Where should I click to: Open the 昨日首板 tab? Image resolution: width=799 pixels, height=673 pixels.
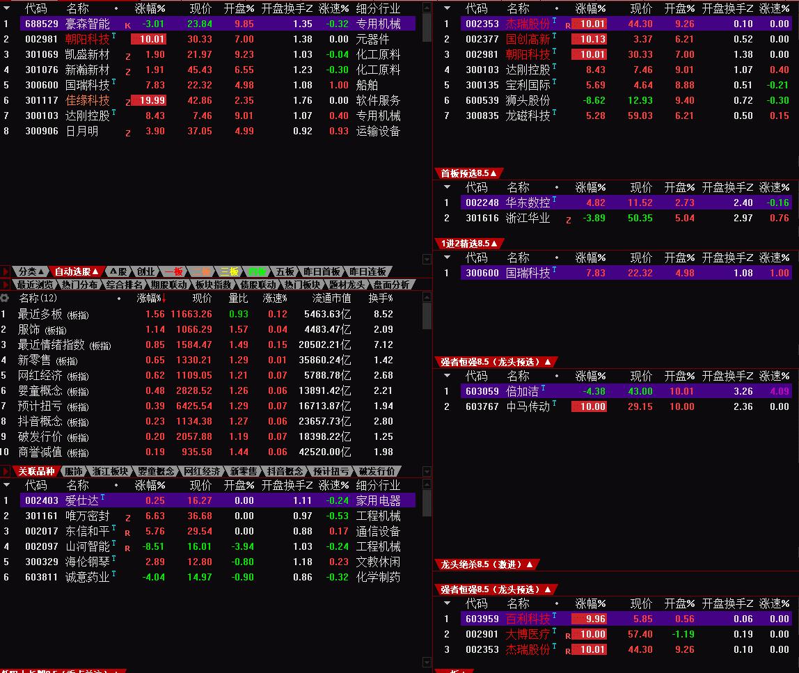322,271
